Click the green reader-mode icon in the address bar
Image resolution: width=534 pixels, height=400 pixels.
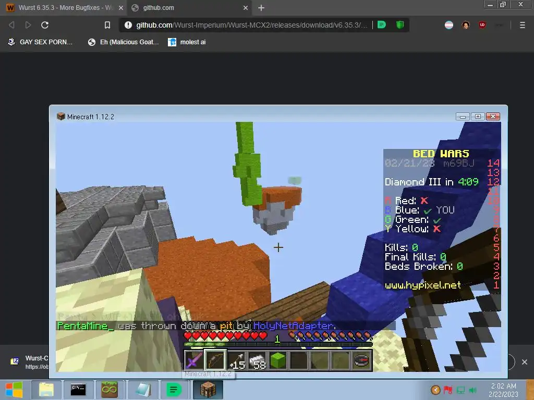coord(382,24)
